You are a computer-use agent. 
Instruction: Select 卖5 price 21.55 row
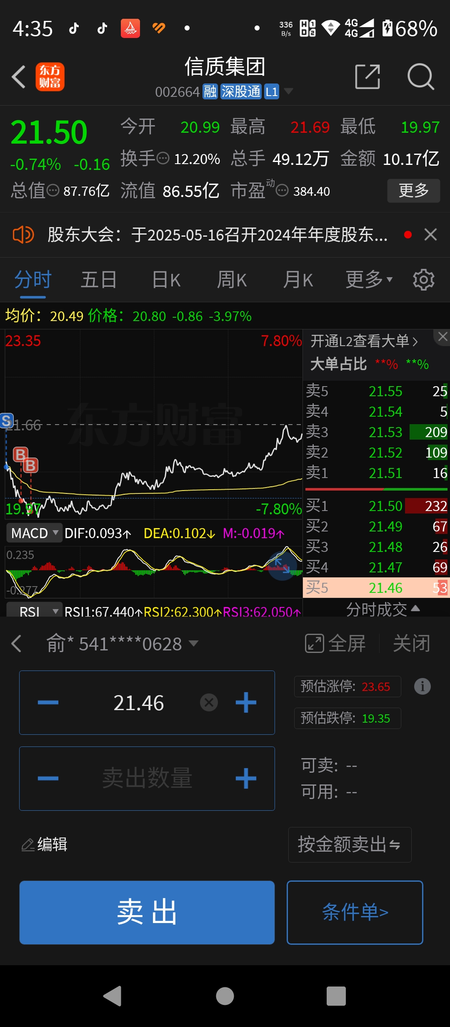point(376,391)
